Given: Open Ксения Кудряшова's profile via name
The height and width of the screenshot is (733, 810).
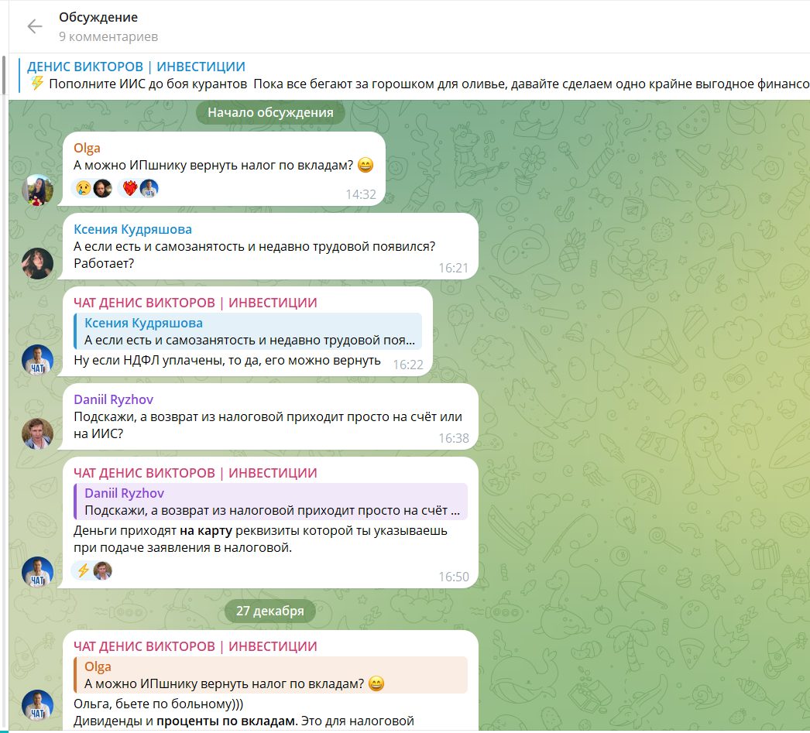Looking at the screenshot, I should 132,229.
